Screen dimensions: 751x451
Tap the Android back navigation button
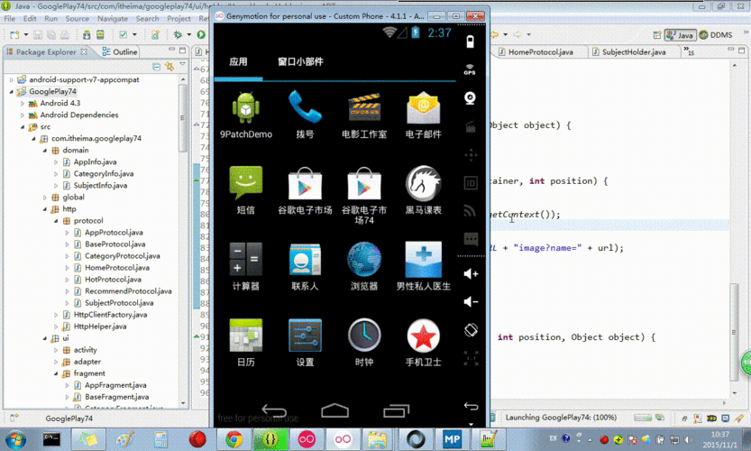click(x=274, y=410)
